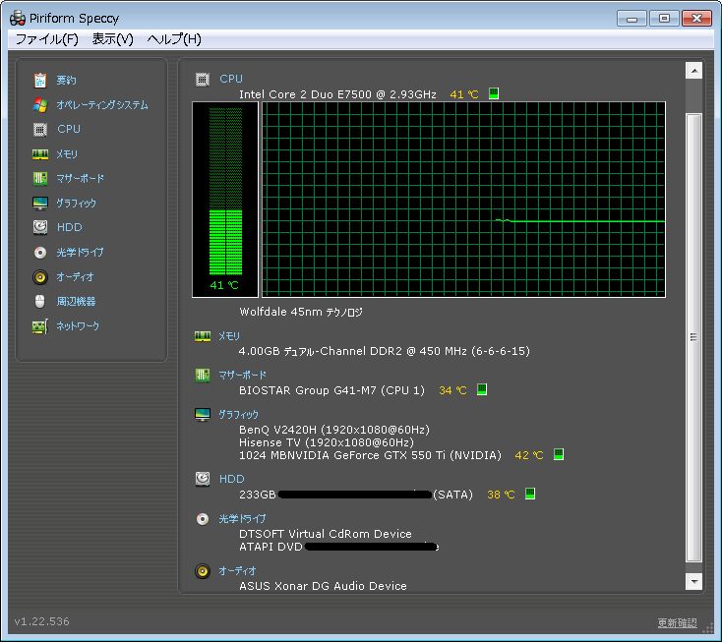
Task: Click the DTSOFT Virtual CdRom Device text
Action: click(325, 534)
